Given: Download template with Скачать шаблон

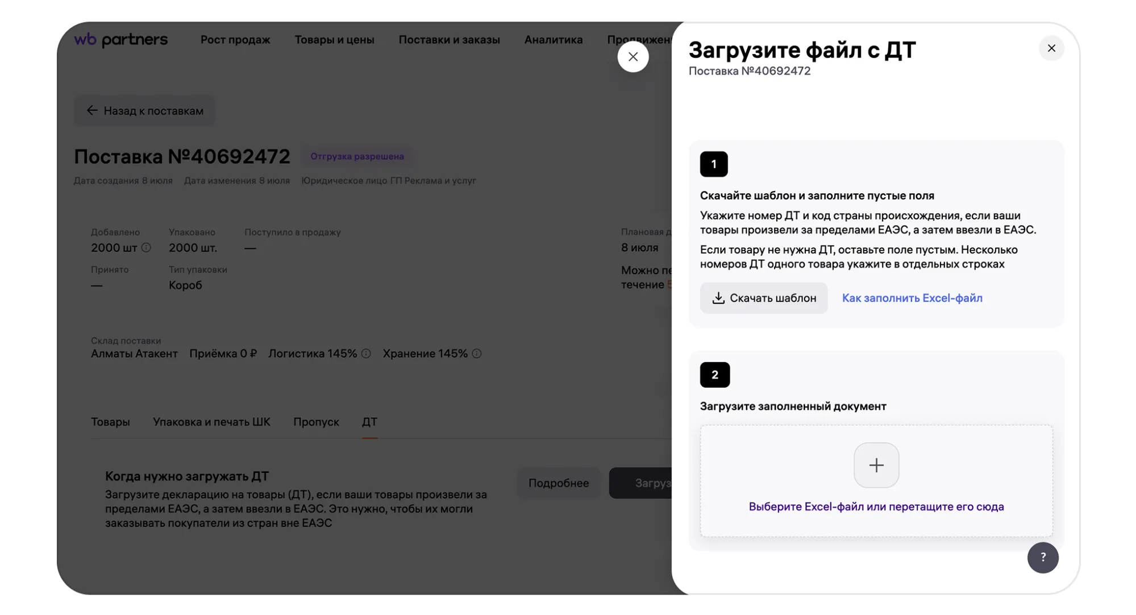Looking at the screenshot, I should tap(764, 298).
